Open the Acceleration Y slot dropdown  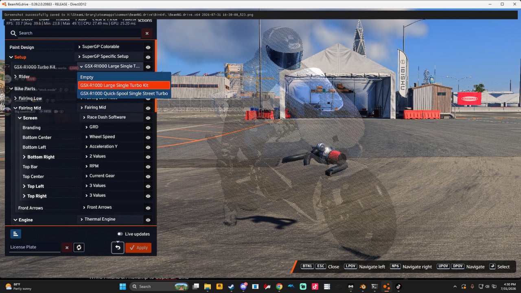pyautogui.click(x=113, y=146)
